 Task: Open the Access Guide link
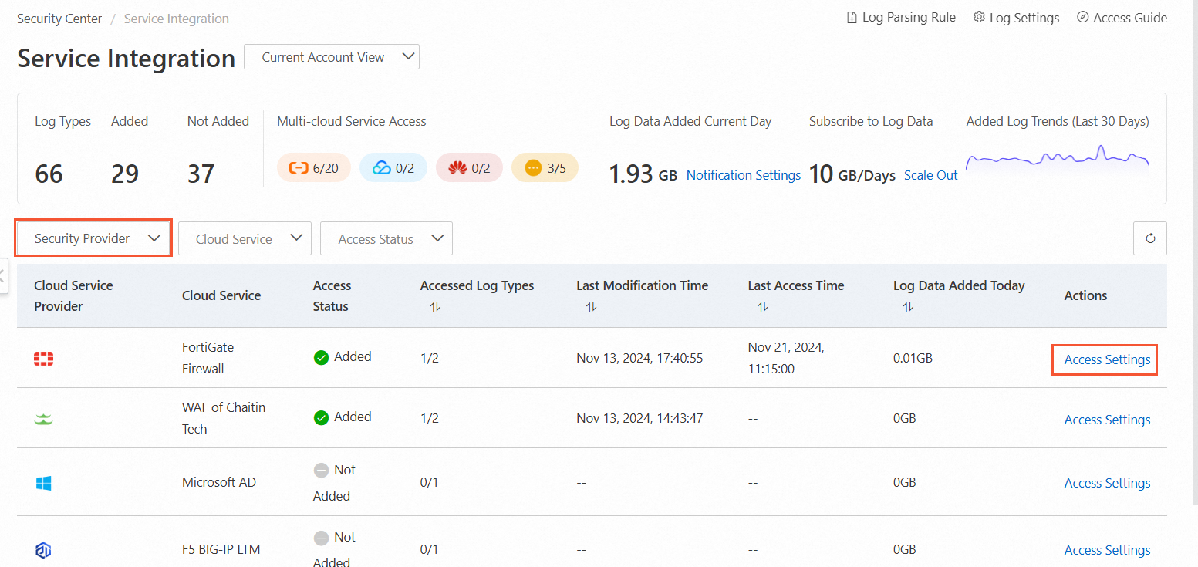(1122, 18)
